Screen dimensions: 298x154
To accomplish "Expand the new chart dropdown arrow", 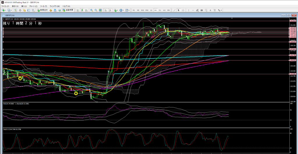I will (x=6, y=10).
